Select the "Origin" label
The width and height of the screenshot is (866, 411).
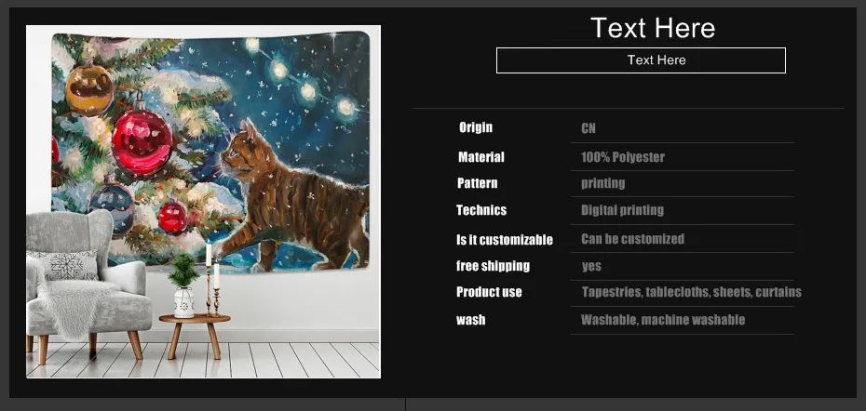(x=476, y=127)
